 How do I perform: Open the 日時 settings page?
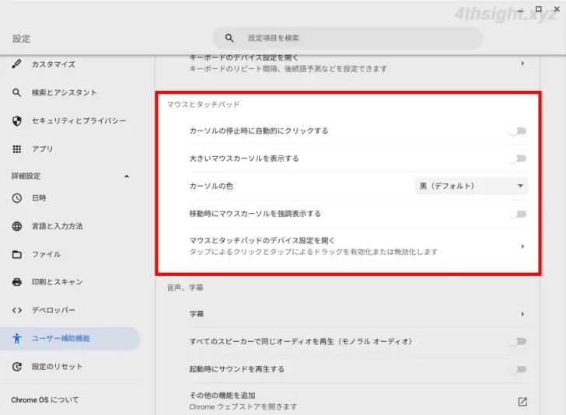(39, 197)
